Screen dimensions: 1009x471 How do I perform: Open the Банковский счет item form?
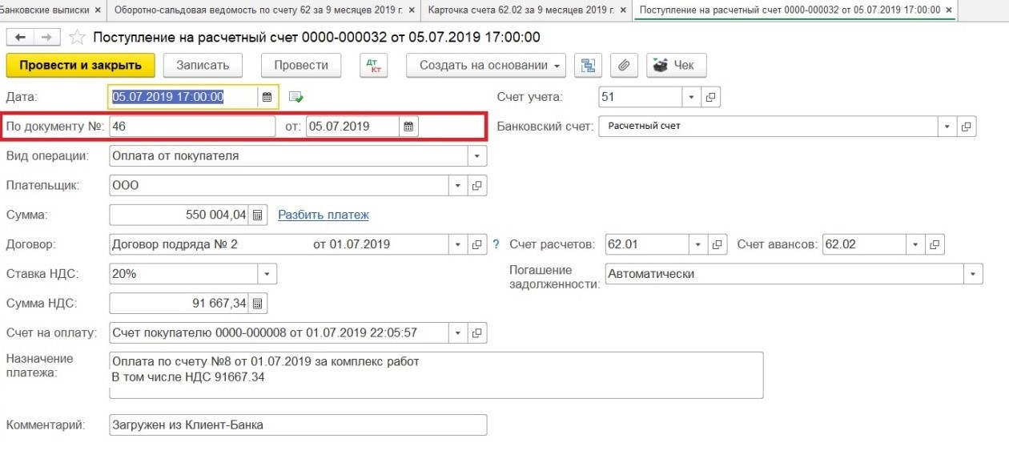click(x=967, y=127)
